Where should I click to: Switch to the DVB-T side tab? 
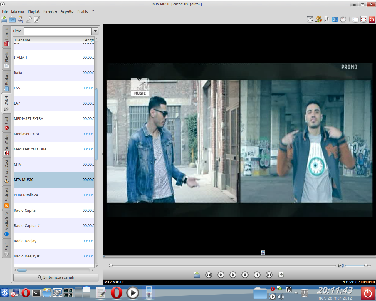coord(6,103)
